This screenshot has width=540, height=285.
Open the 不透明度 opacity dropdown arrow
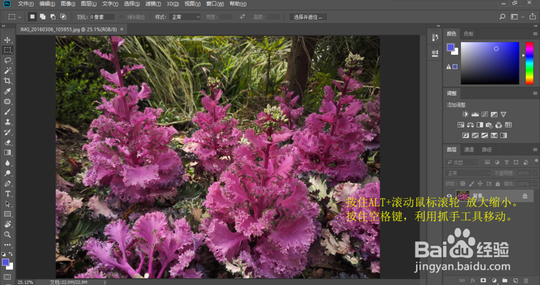[x=534, y=173]
